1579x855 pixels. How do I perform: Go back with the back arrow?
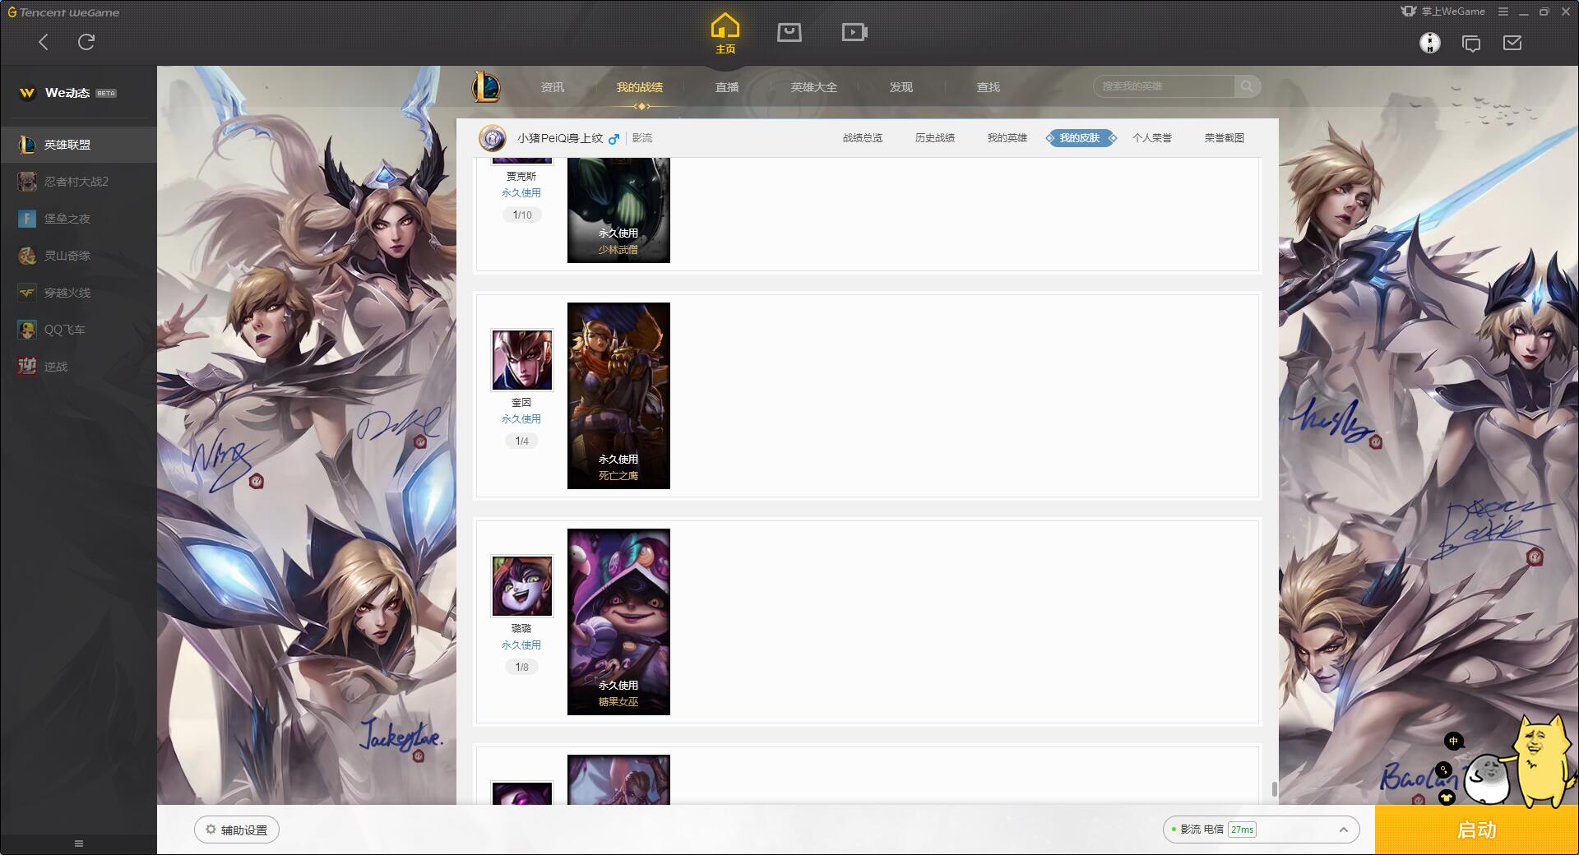[x=44, y=42]
